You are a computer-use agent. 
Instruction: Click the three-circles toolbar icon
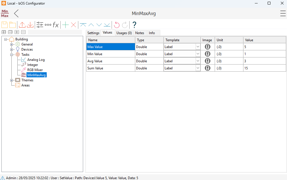click(x=48, y=25)
